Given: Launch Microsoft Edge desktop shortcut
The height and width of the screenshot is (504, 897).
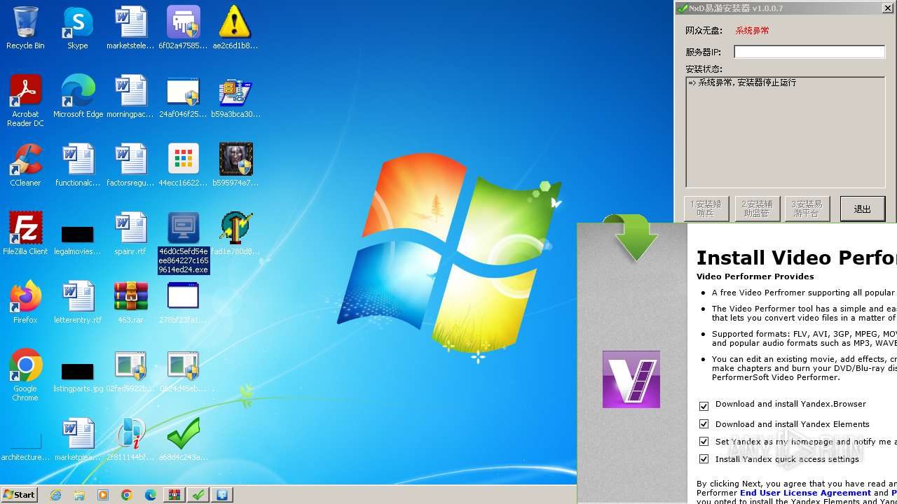Looking at the screenshot, I should click(x=78, y=97).
